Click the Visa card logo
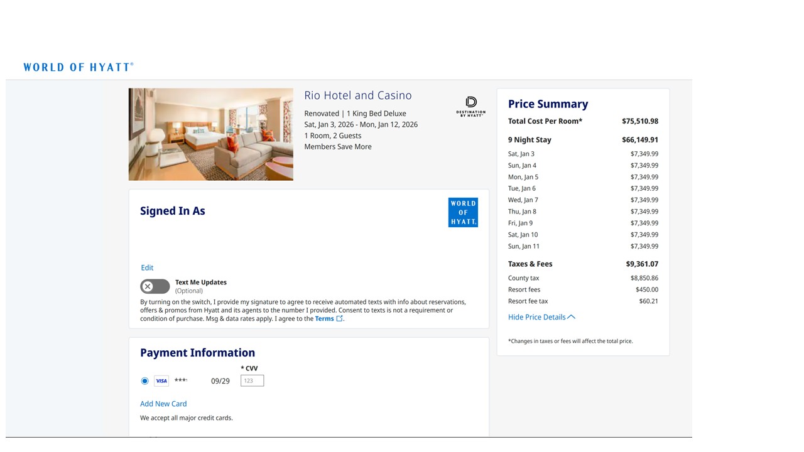Screen dimensions: 804x452 pos(161,381)
